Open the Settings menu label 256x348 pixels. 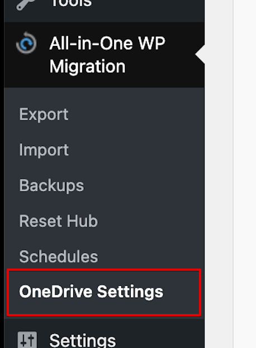83,341
